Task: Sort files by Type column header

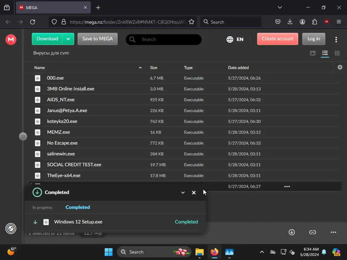Action: pos(188,68)
